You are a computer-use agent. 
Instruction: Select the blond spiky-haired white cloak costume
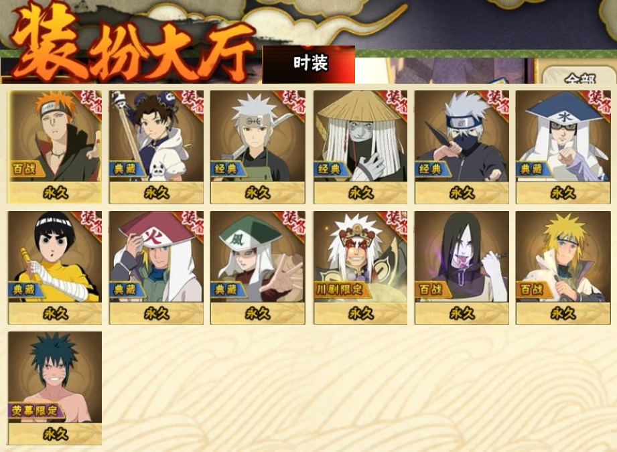563,267
